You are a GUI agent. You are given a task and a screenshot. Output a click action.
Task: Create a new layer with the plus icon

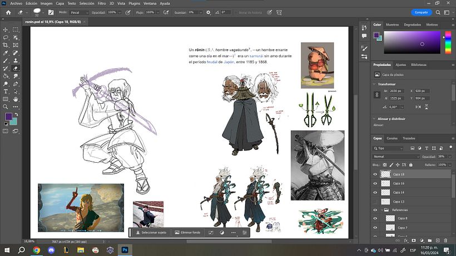[438, 240]
